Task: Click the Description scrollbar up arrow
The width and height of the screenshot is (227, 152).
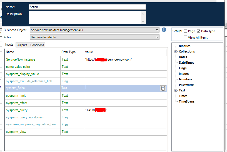Action: coord(143,14)
